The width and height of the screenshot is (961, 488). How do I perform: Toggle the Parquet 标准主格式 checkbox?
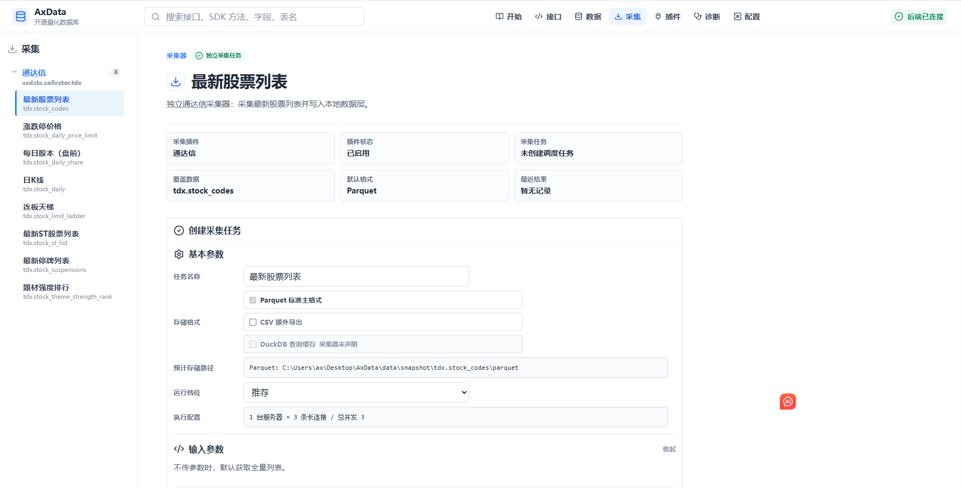(253, 300)
